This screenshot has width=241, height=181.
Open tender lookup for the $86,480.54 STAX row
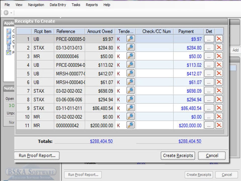tap(131, 108)
